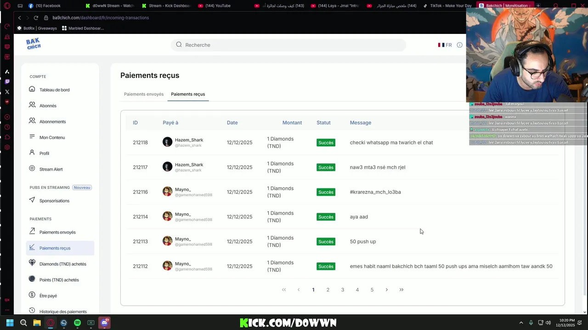Click the Être payé dollar icon
The width and height of the screenshot is (588, 330).
(x=32, y=295)
